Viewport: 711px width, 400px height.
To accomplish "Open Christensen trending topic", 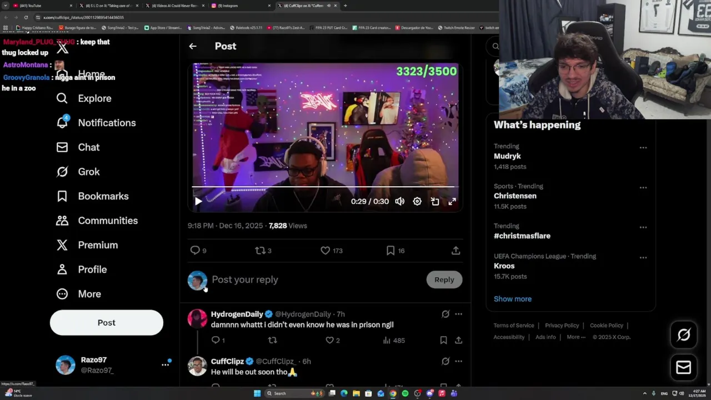I will (515, 196).
